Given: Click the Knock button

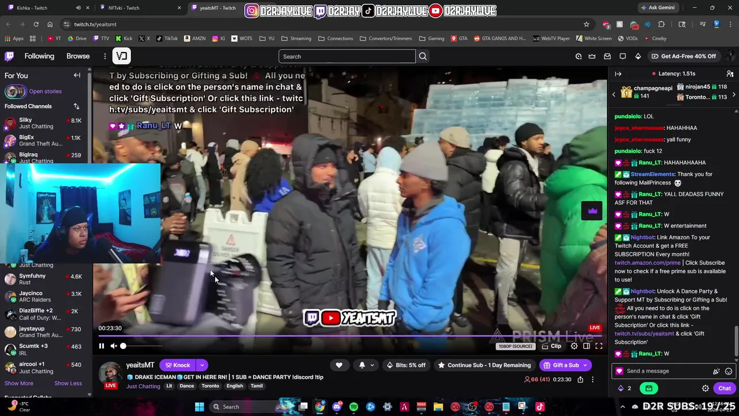Looking at the screenshot, I should 178,365.
